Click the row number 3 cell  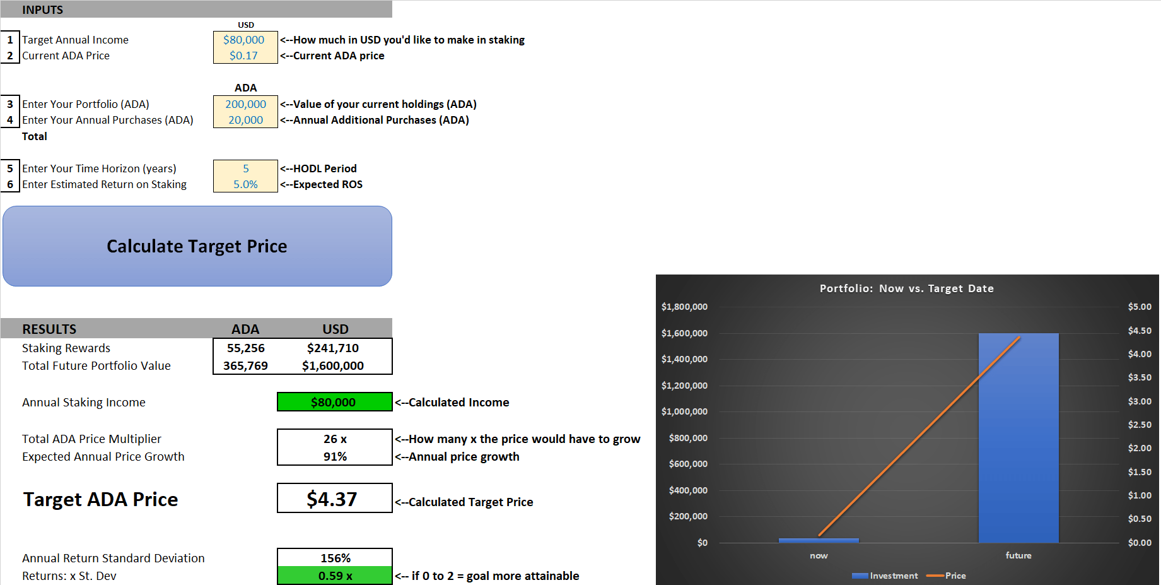10,104
